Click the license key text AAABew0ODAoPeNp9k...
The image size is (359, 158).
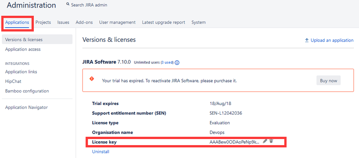tap(235, 142)
